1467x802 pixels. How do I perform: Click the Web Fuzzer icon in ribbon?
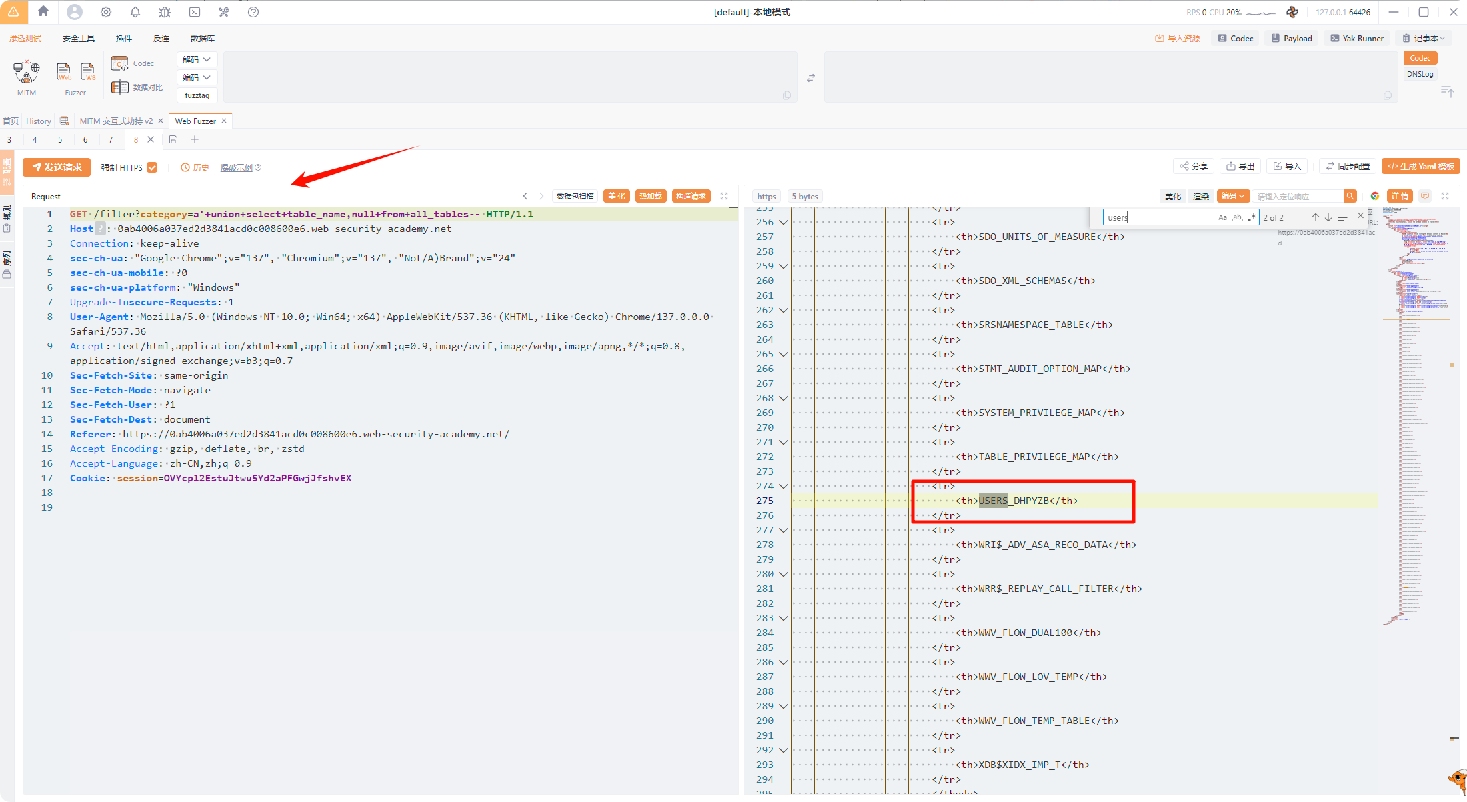pyautogui.click(x=63, y=71)
